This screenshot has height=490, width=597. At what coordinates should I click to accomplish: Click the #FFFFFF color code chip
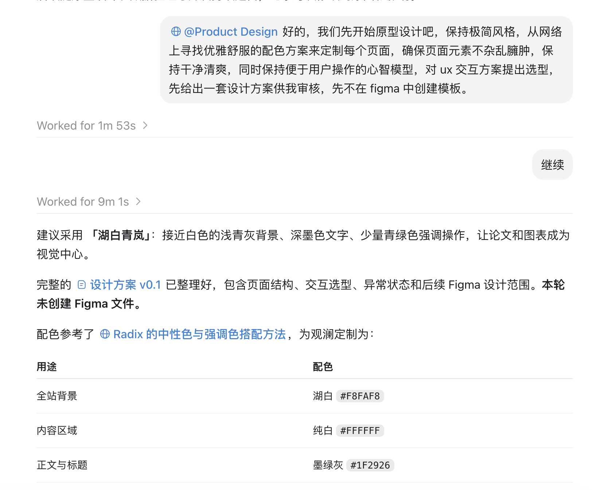coord(360,431)
